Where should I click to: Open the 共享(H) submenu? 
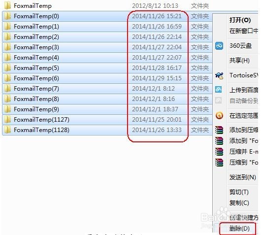coord(239,60)
